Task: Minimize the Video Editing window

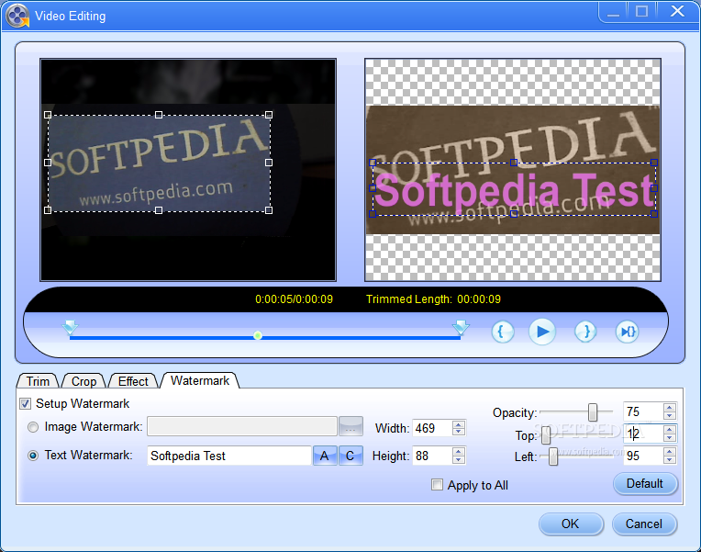Action: [x=613, y=13]
